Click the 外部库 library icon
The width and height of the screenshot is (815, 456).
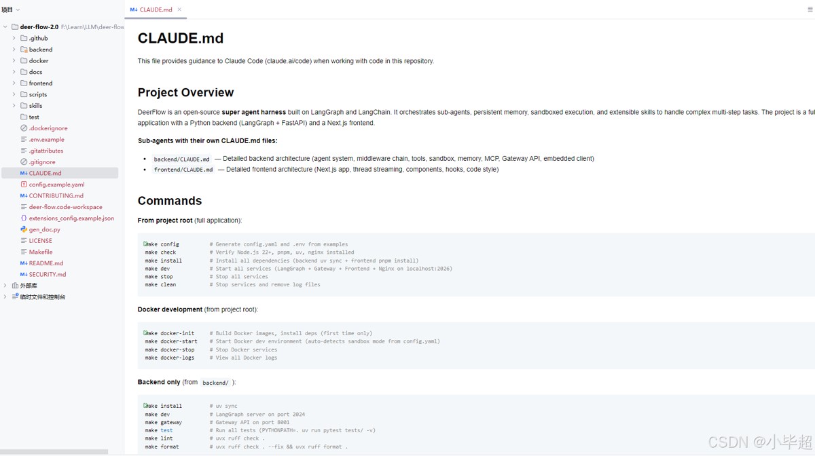(x=15, y=286)
